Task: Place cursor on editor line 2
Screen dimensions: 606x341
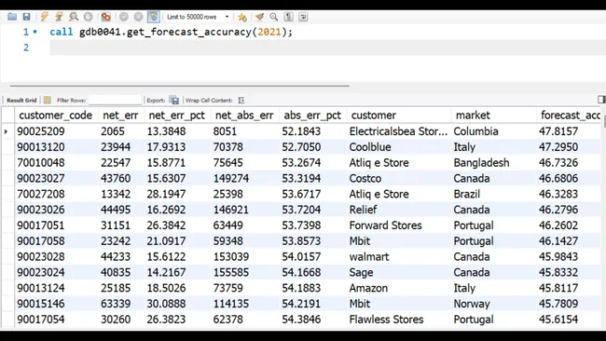Action: click(327, 48)
